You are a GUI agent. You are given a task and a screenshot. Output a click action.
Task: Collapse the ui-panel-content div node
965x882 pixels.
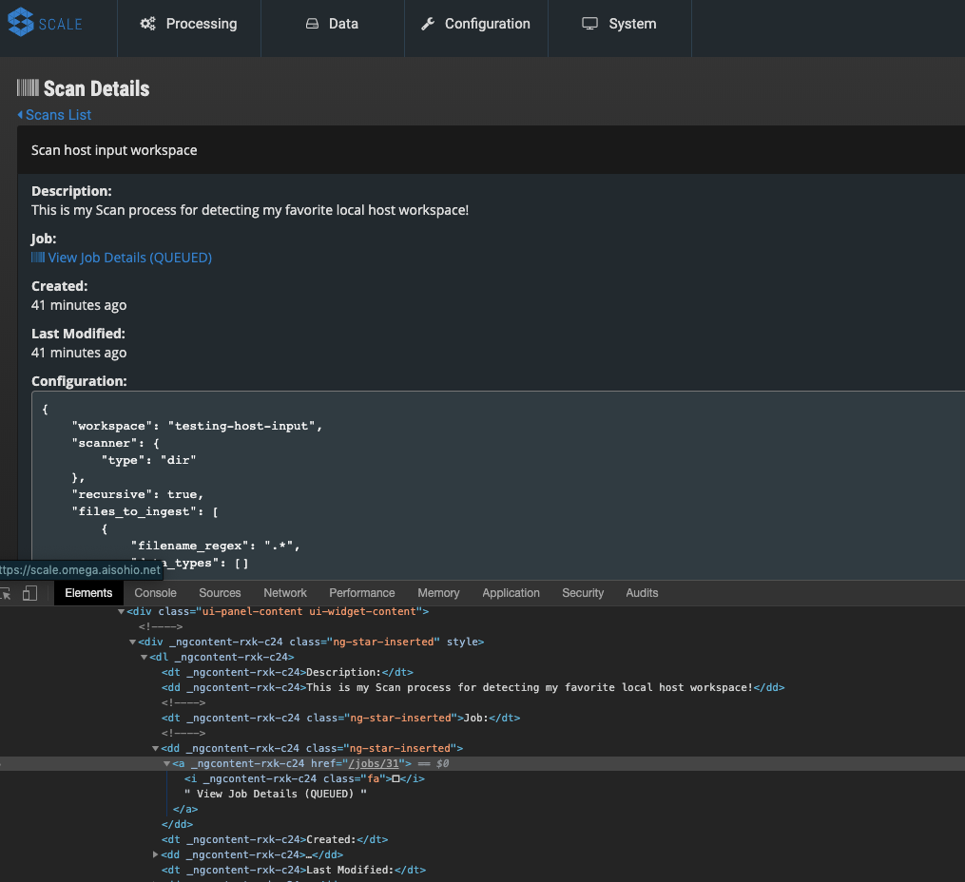[122, 611]
